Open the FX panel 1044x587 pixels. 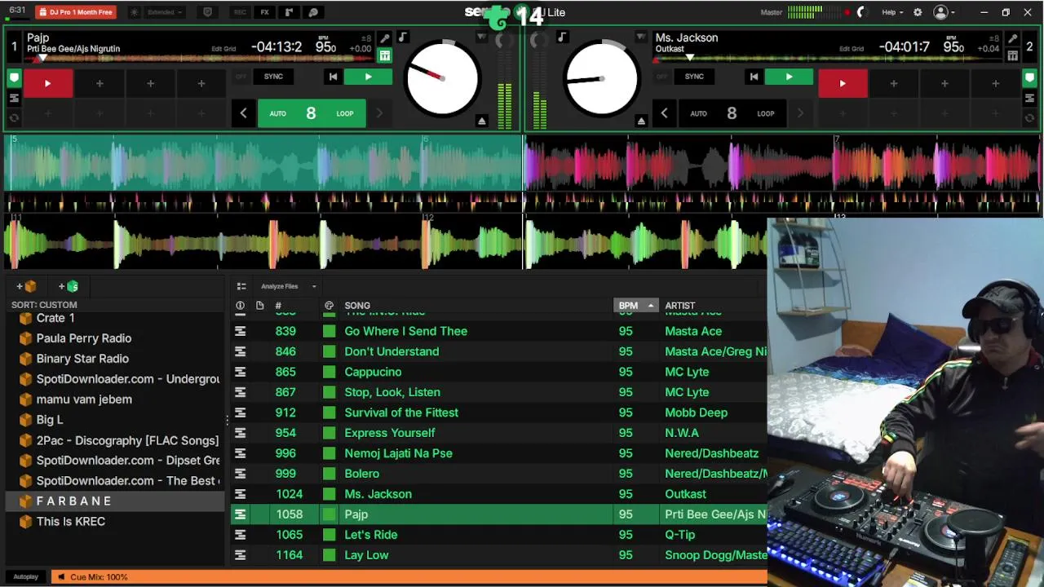(264, 12)
